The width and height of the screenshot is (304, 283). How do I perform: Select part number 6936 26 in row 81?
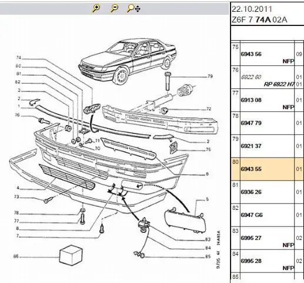251,192
